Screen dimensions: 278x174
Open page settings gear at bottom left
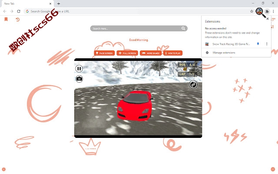click(x=3, y=169)
